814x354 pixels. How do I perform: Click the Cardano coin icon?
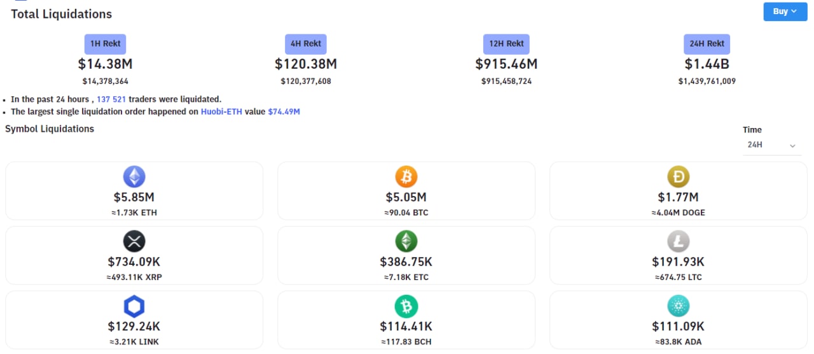click(678, 306)
